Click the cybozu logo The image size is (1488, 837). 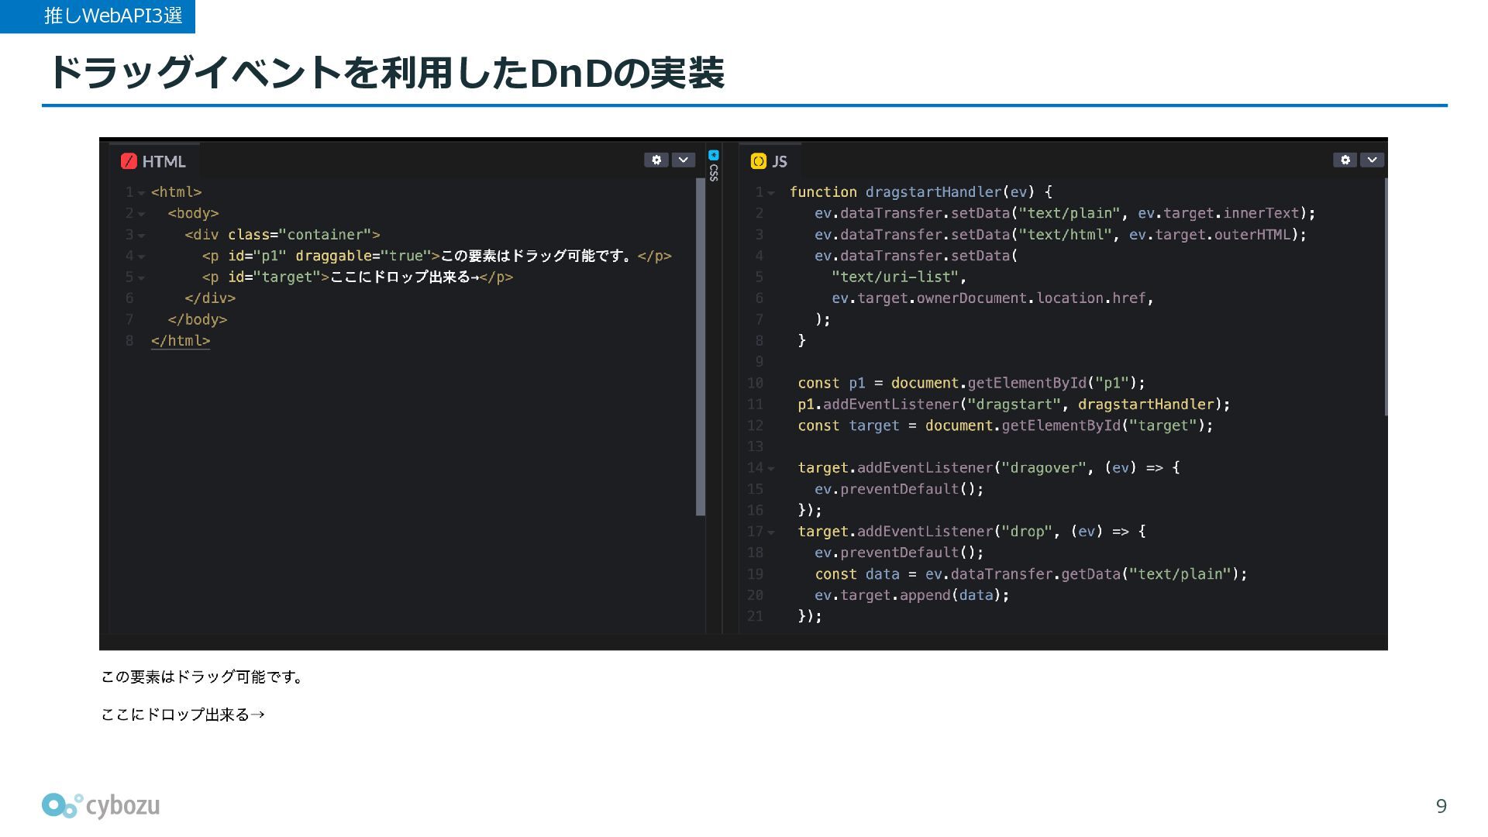click(x=101, y=806)
